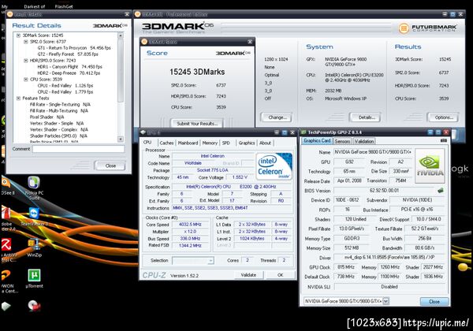
Task: Click the BIOS Version 62.92.5D.00.01 field
Action: click(x=384, y=191)
